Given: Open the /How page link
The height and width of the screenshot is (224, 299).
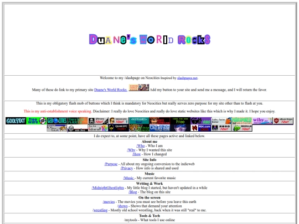Looking at the screenshot, I should pos(136,154).
